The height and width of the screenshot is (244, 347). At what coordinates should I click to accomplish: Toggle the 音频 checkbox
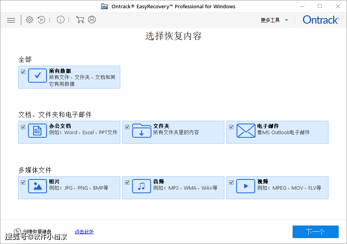coord(127,182)
